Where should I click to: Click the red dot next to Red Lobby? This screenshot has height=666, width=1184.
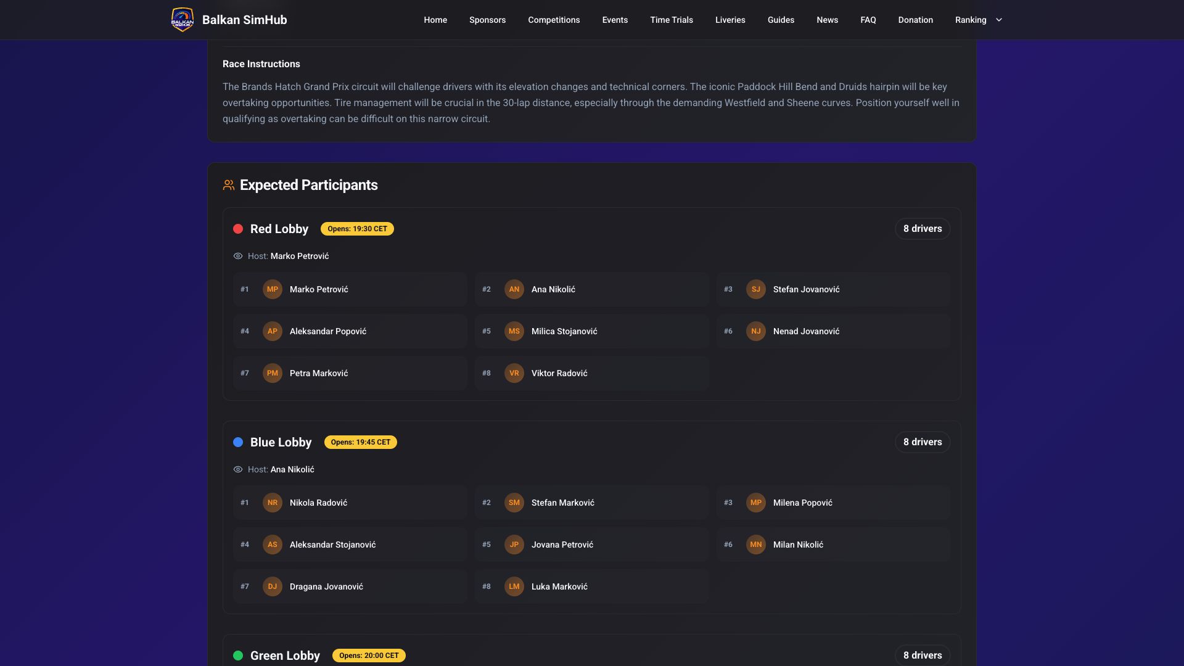point(238,229)
